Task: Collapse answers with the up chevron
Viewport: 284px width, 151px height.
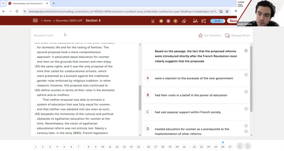Action: [x=246, y=131]
